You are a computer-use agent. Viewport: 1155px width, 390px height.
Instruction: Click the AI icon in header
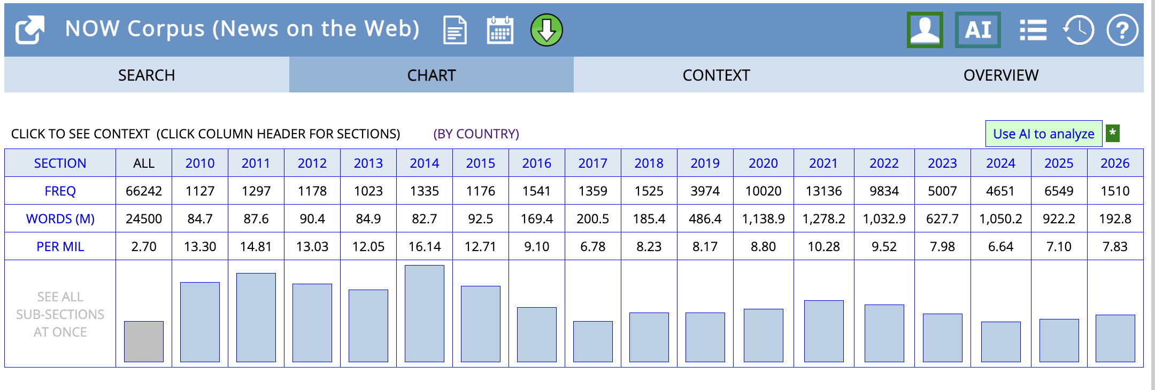977,30
